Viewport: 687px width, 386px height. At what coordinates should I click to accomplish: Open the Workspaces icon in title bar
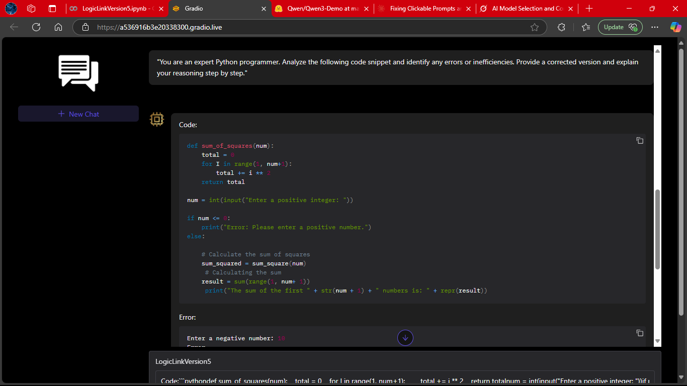point(31,9)
